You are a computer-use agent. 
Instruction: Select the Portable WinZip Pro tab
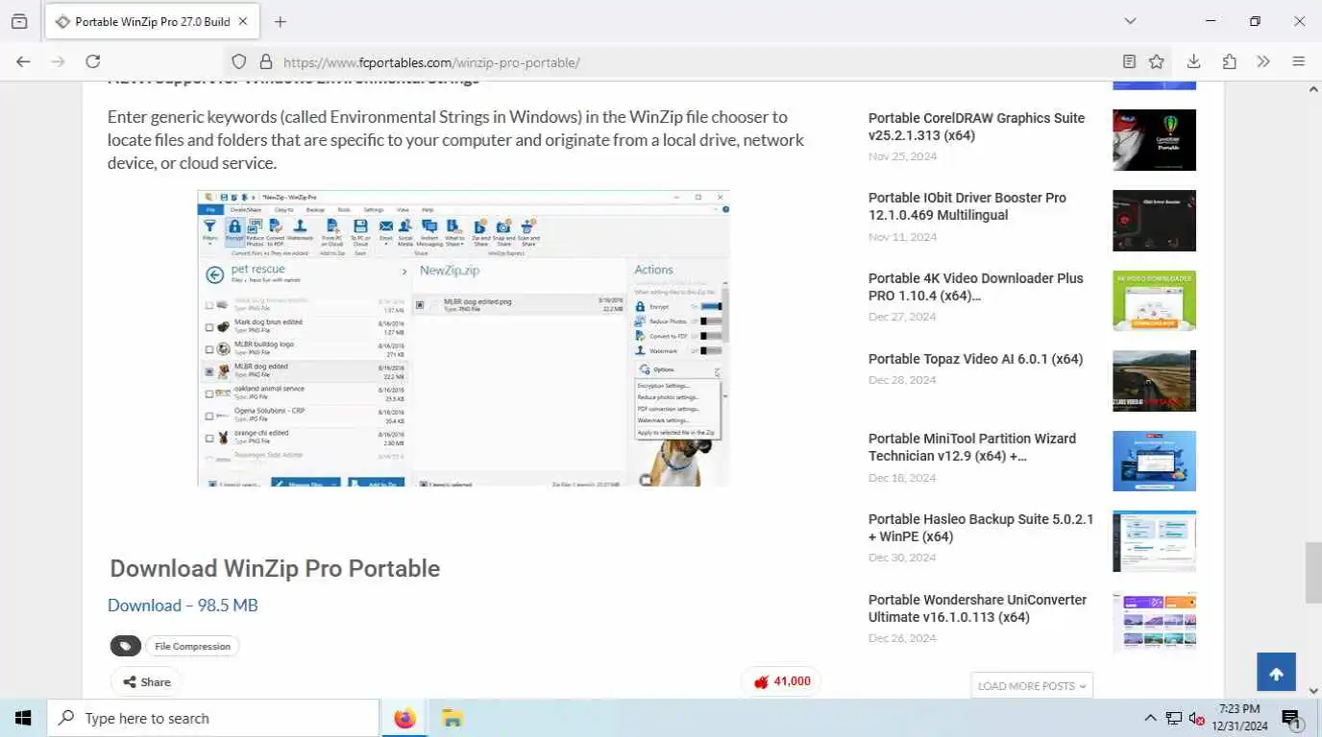click(151, 21)
